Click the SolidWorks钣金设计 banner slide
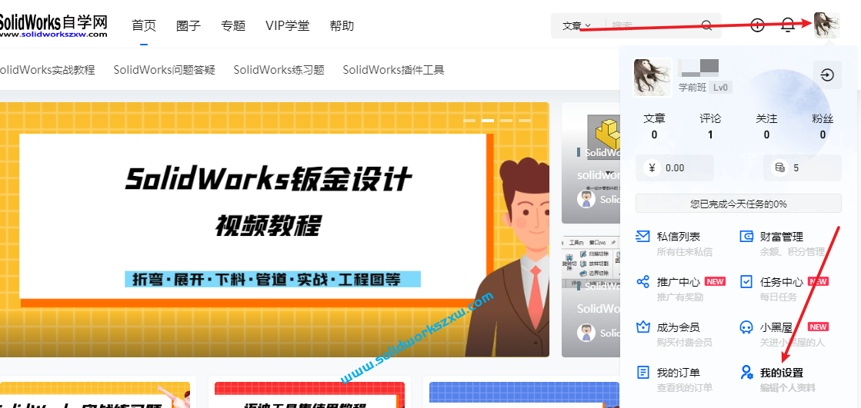Screen dimensions: 861x408 tap(275, 229)
